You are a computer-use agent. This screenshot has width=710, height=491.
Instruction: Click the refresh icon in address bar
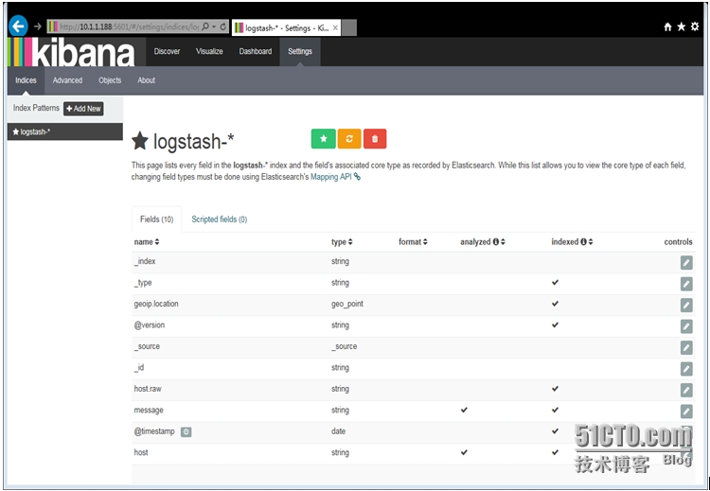click(222, 26)
